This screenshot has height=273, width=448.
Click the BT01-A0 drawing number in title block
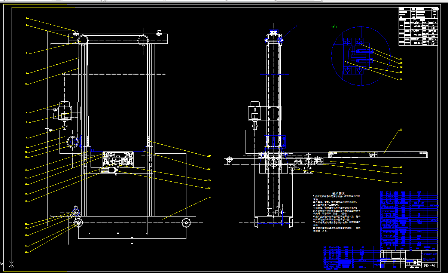[x=429, y=266]
